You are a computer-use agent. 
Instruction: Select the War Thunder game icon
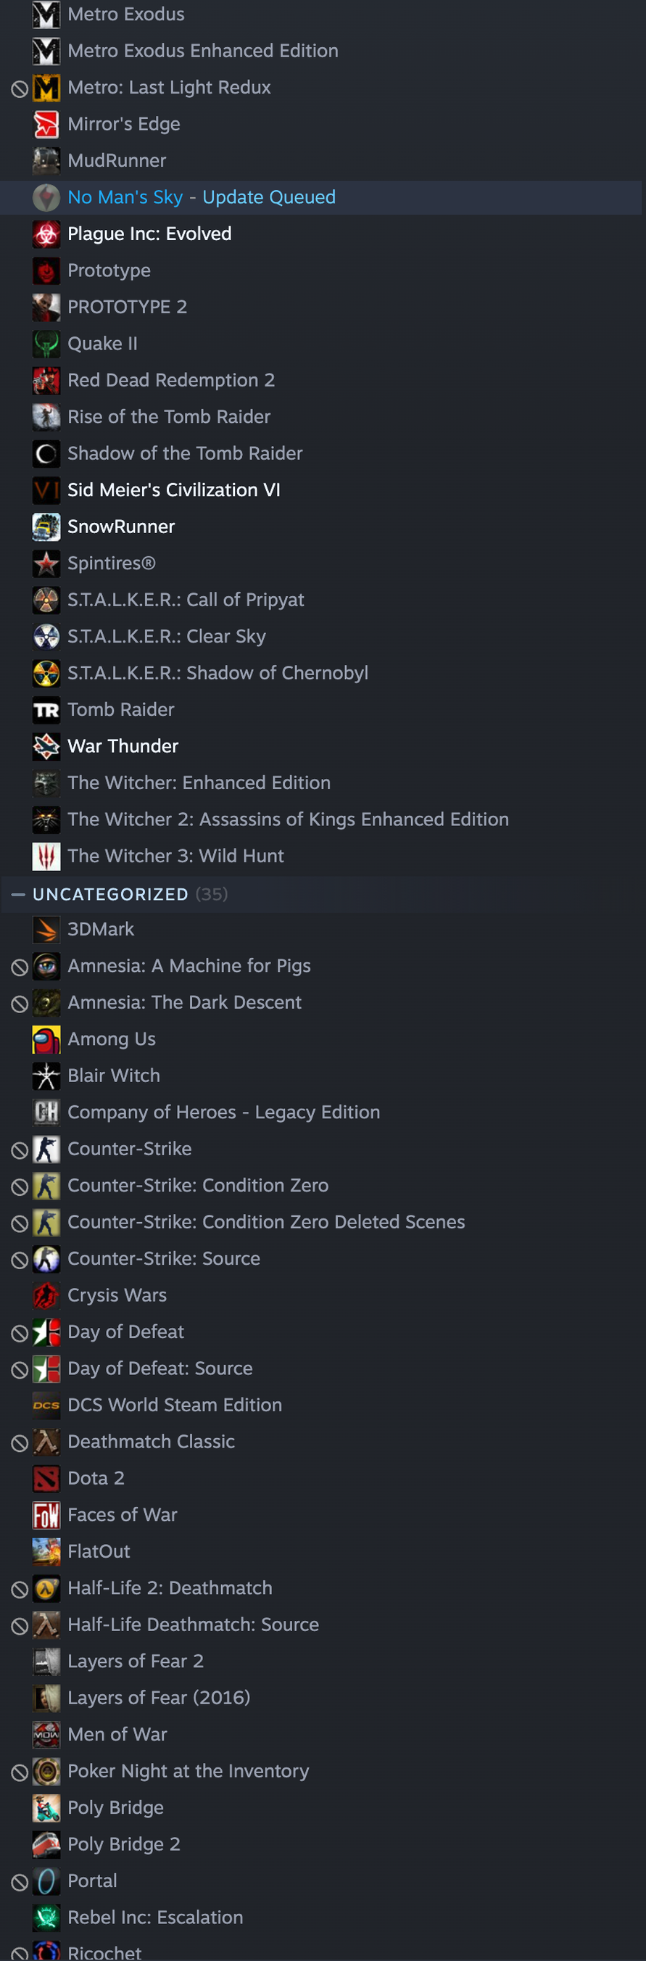(x=46, y=746)
